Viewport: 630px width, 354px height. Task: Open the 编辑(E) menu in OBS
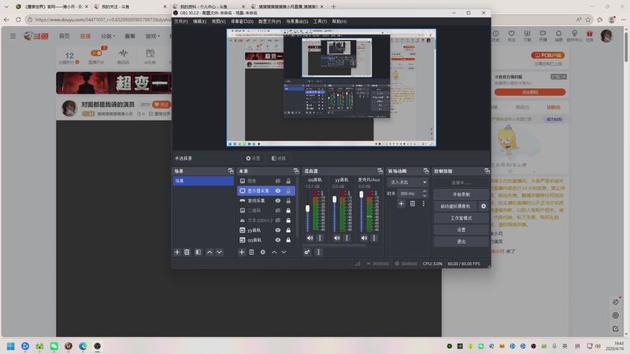click(x=199, y=21)
